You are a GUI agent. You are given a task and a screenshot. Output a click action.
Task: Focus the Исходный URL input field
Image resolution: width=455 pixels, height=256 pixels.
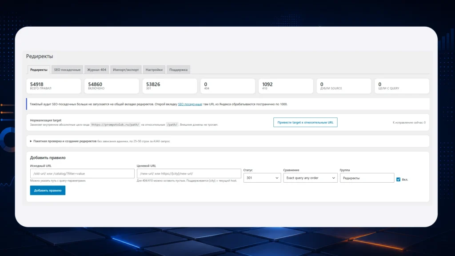pos(82,174)
